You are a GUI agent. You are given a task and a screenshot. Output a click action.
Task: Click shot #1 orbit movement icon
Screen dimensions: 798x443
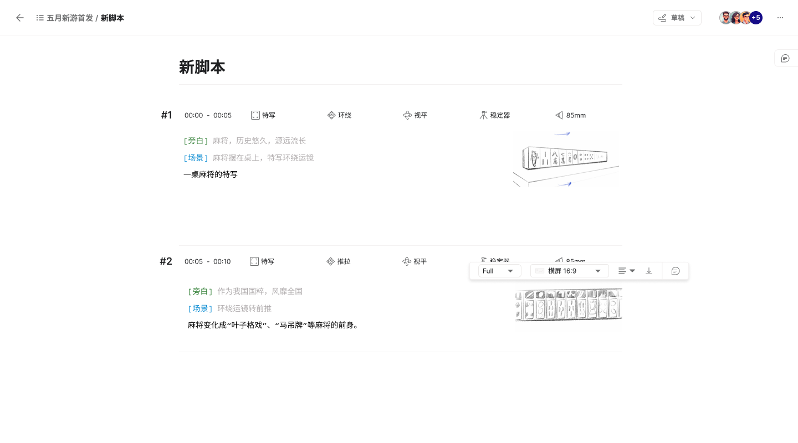point(331,115)
